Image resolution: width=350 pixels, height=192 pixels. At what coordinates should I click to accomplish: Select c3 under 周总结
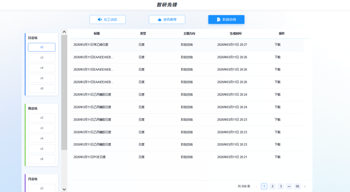(x=42, y=128)
